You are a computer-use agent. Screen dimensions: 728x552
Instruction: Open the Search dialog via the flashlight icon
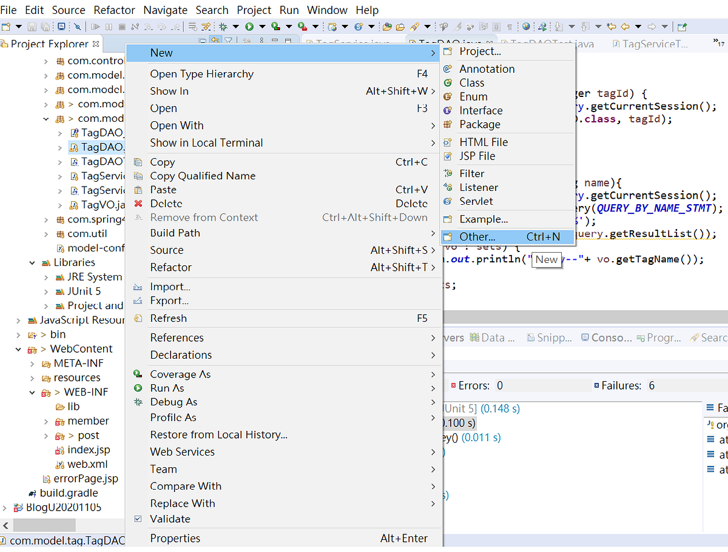(x=414, y=27)
